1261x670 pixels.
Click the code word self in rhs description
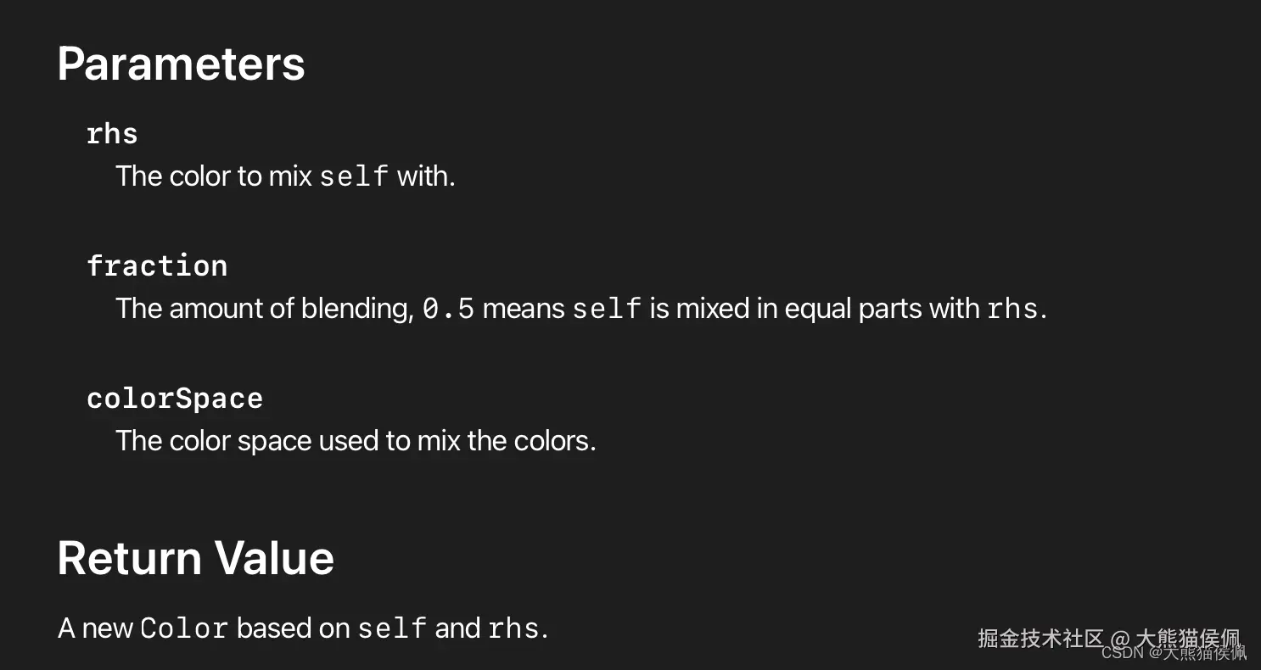(354, 176)
